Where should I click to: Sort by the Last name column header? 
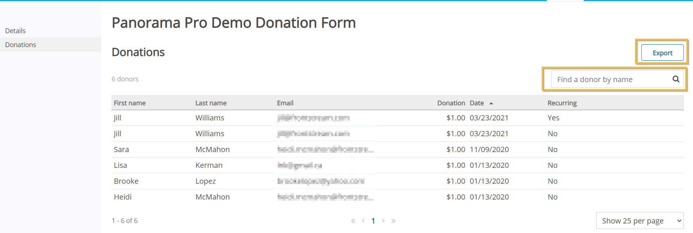click(x=211, y=103)
